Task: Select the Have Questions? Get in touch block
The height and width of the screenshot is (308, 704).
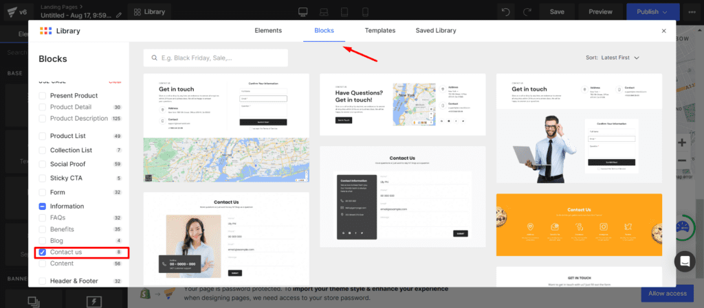Action: 403,104
